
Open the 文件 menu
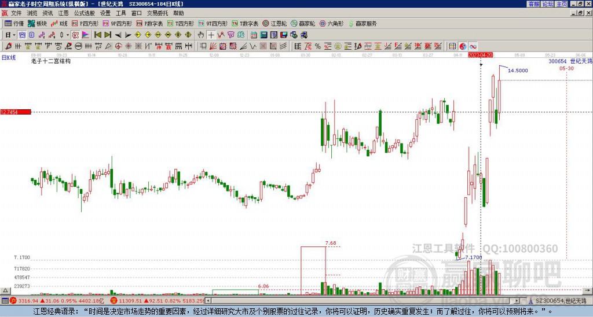click(16, 13)
